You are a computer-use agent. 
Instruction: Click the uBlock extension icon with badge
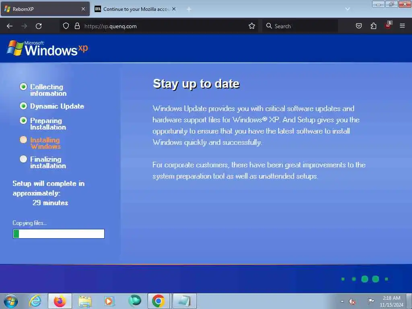click(388, 25)
